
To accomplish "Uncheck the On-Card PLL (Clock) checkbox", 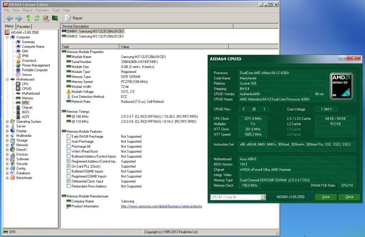I will [x=69, y=166].
